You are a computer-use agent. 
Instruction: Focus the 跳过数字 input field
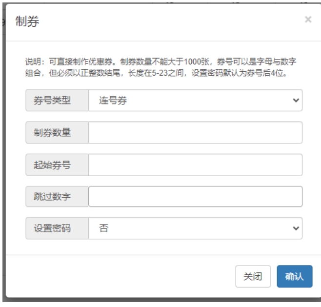point(195,197)
